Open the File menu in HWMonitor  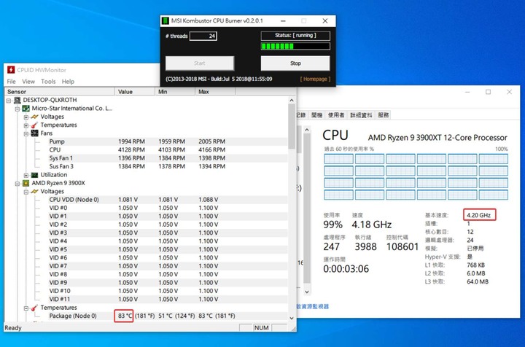pyautogui.click(x=12, y=82)
